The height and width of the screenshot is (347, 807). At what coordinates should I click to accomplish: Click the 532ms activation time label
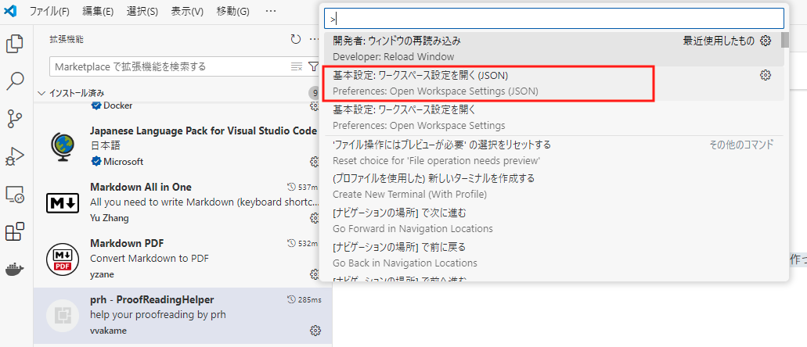tap(303, 242)
